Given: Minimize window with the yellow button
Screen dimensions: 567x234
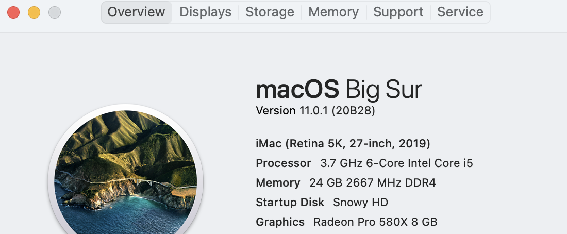Looking at the screenshot, I should point(34,12).
